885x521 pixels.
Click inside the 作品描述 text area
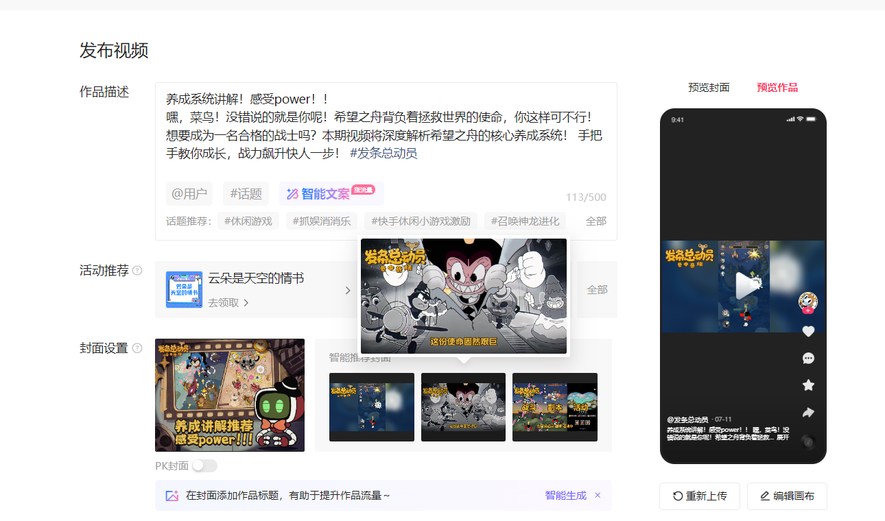tap(386, 127)
